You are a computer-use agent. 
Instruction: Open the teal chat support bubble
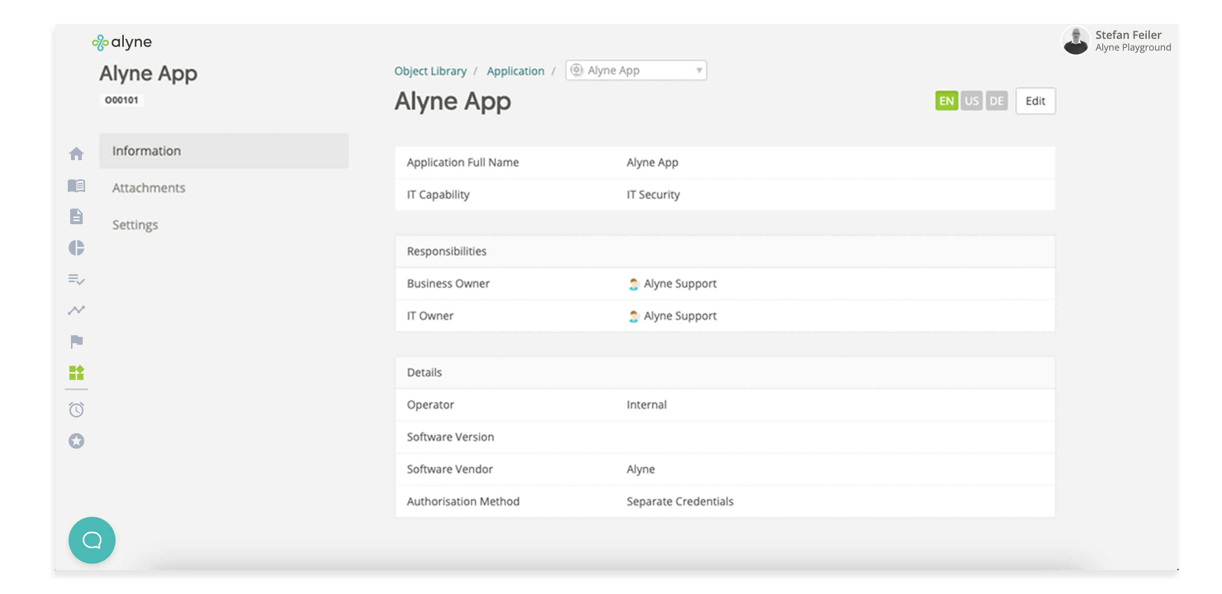click(92, 540)
